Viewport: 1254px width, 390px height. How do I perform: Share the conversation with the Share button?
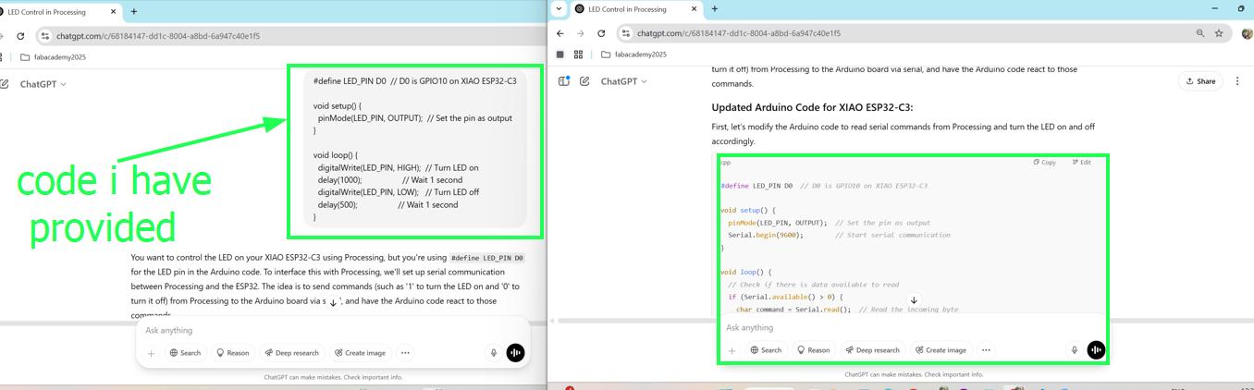tap(1200, 81)
